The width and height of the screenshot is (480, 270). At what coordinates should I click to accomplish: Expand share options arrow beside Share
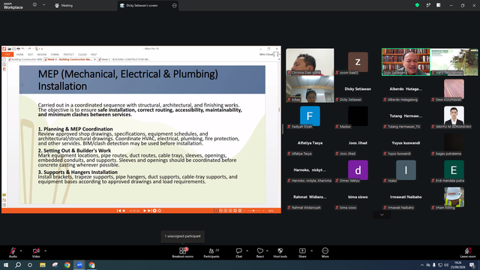pos(312,250)
